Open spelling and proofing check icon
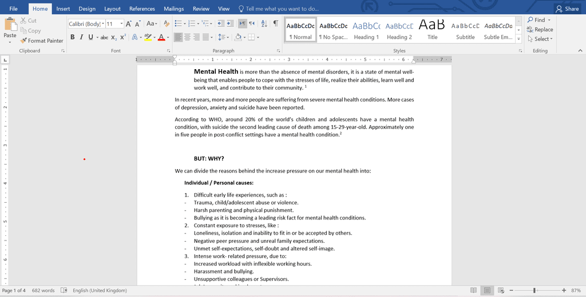Image resolution: width=586 pixels, height=297 pixels. (x=64, y=290)
